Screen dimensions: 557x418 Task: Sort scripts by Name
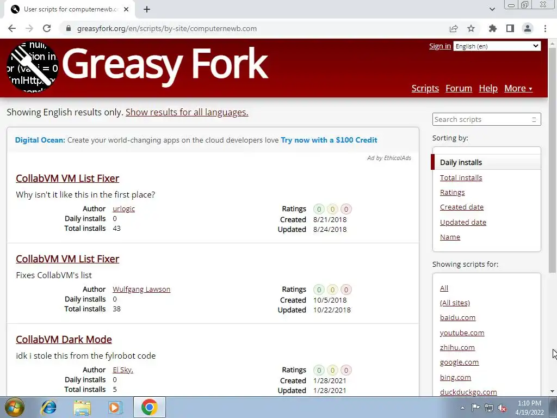[x=450, y=237]
